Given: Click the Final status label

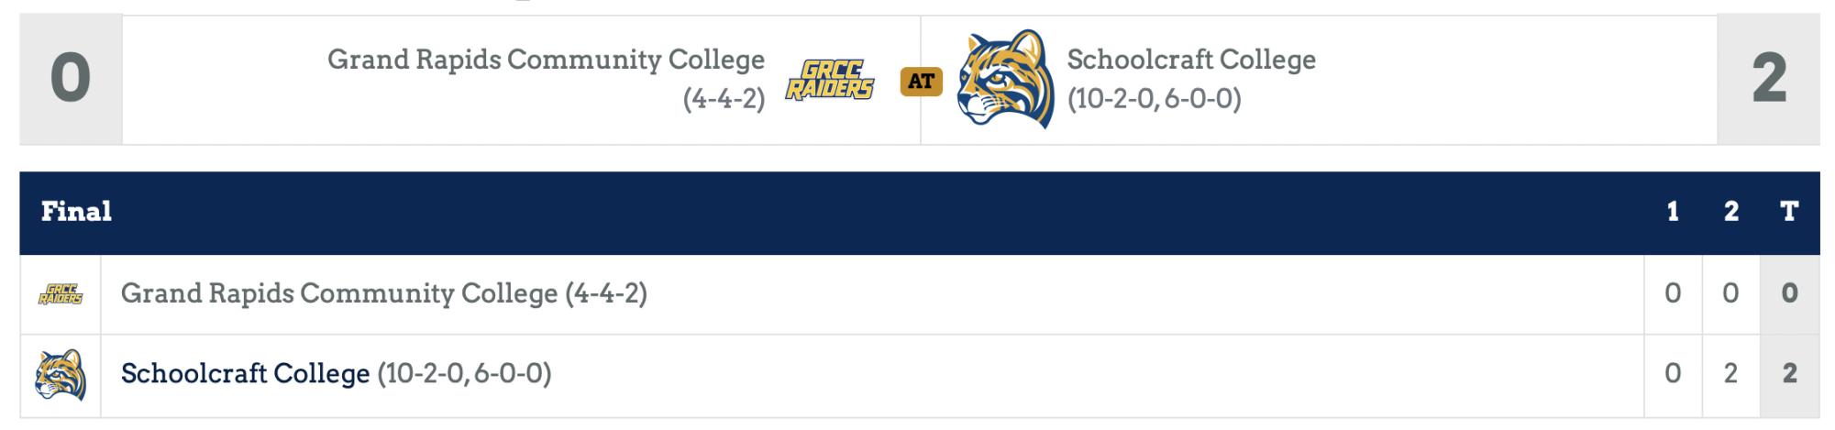Looking at the screenshot, I should 76,212.
